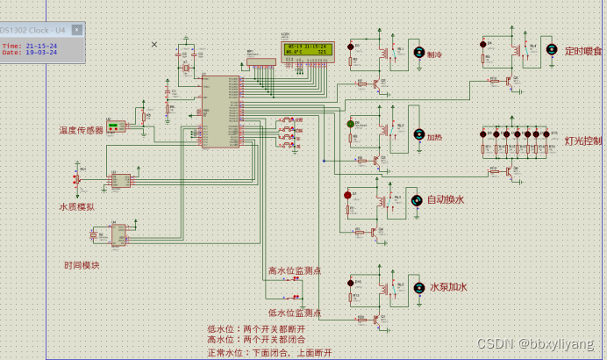Click the 水质模拟 label

point(76,206)
